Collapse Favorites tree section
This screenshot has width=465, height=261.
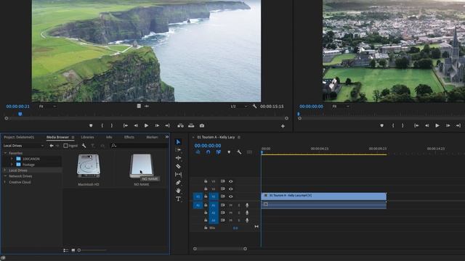(x=5, y=153)
